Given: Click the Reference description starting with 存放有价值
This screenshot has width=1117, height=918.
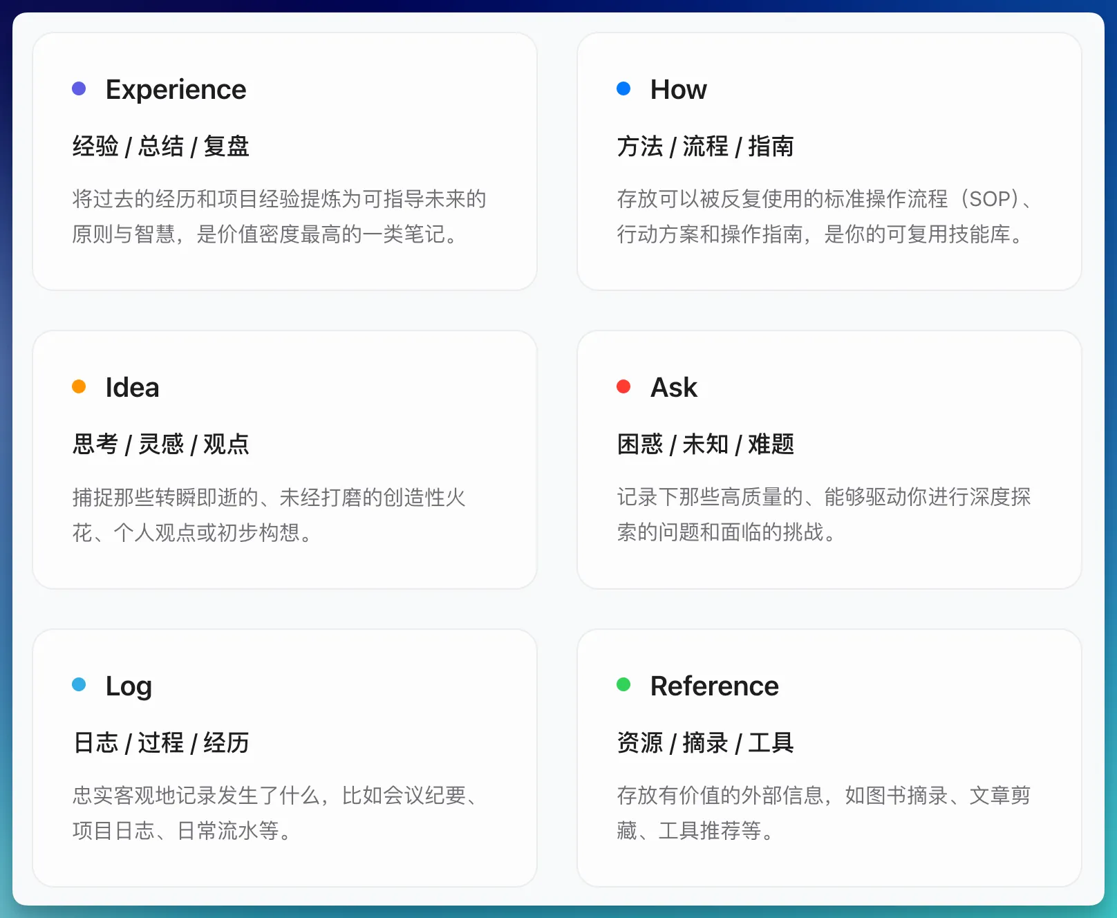Looking at the screenshot, I should (823, 813).
